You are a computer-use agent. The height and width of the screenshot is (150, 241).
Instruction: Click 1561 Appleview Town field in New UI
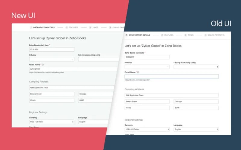(72, 88)
